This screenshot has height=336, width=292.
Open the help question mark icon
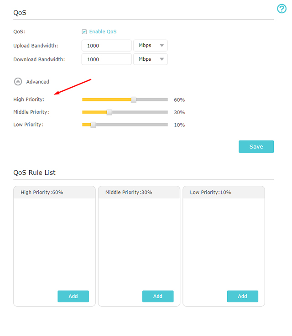282,9
